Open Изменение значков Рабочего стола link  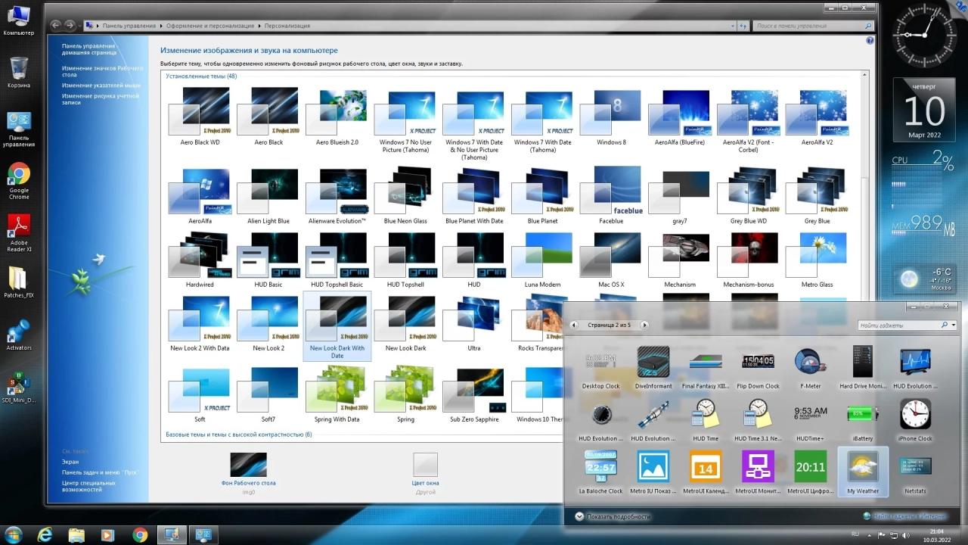(x=102, y=71)
